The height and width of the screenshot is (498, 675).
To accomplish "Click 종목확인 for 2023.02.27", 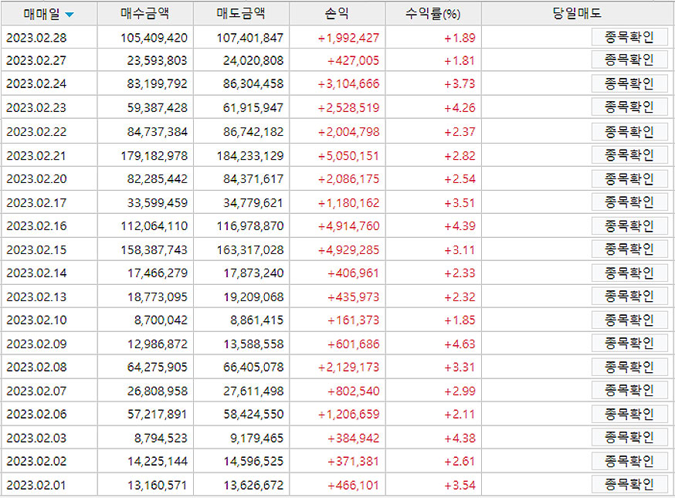I will click(x=629, y=59).
